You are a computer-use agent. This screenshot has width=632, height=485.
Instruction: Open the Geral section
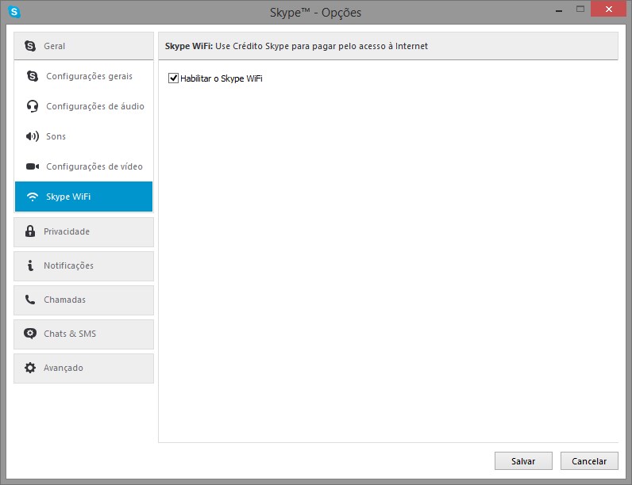pos(84,46)
